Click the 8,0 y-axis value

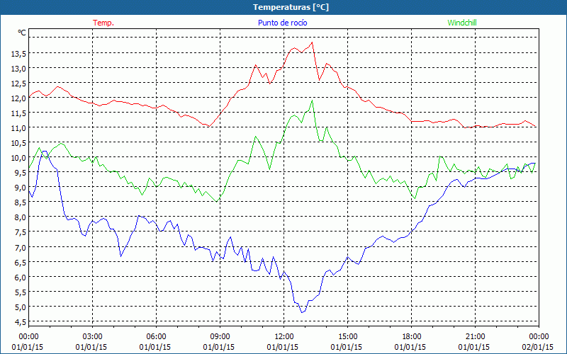click(20, 217)
